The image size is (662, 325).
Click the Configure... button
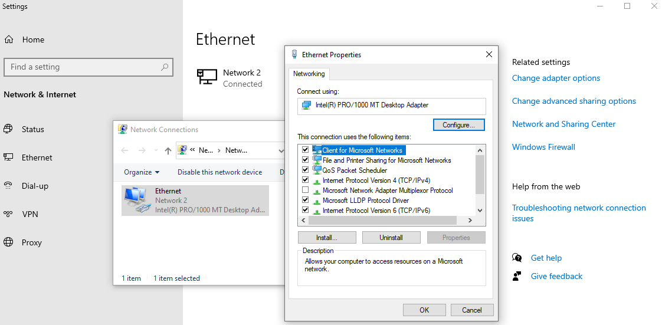(x=458, y=125)
